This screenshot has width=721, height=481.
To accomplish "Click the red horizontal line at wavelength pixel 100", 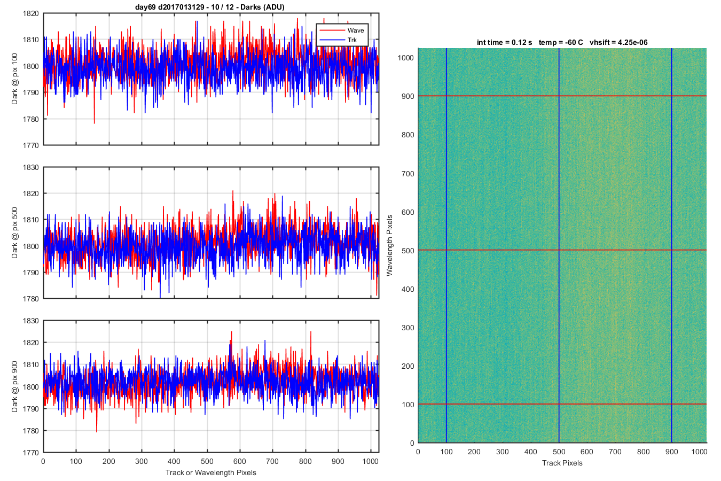I will tap(562, 404).
